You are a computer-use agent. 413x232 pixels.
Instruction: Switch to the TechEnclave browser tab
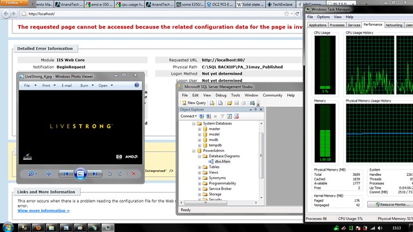[x=280, y=5]
